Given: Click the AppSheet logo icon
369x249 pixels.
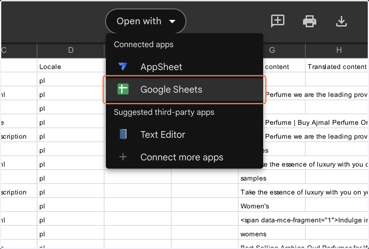Looking at the screenshot, I should coord(123,67).
